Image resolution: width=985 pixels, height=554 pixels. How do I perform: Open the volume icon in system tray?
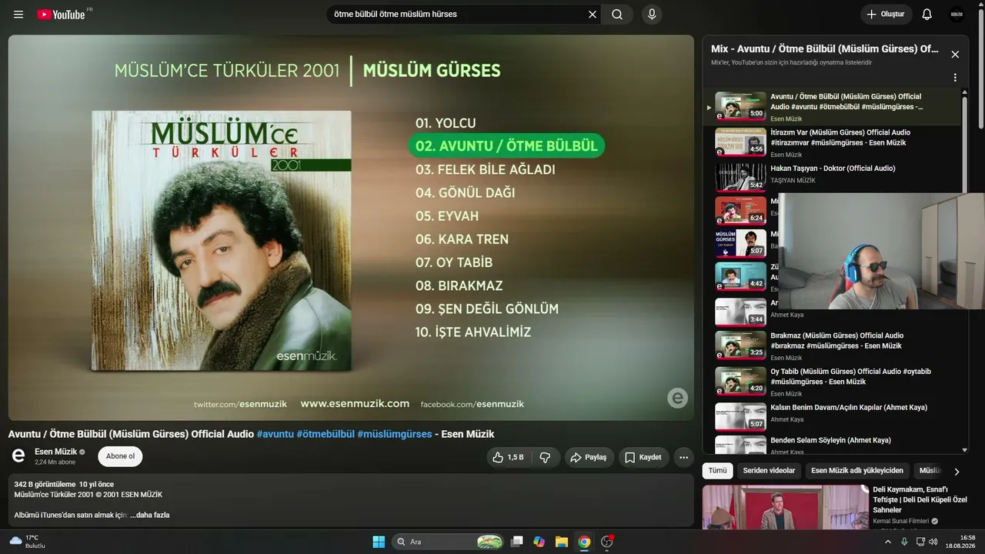(933, 542)
